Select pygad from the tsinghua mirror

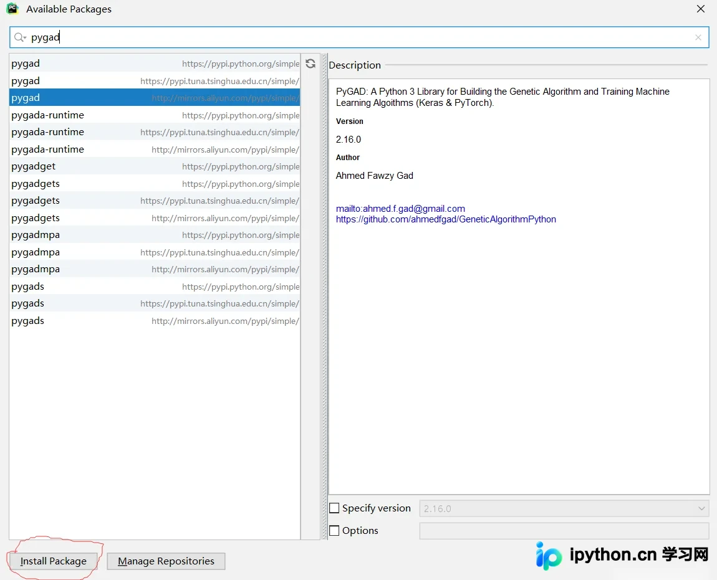tap(155, 81)
